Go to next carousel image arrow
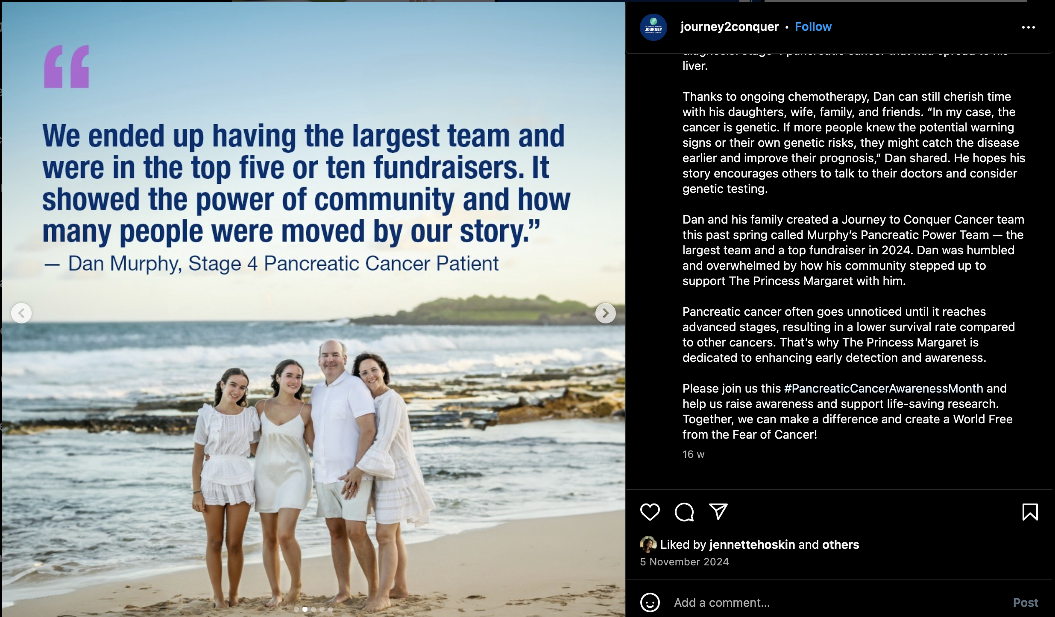The image size is (1055, 617). click(605, 313)
